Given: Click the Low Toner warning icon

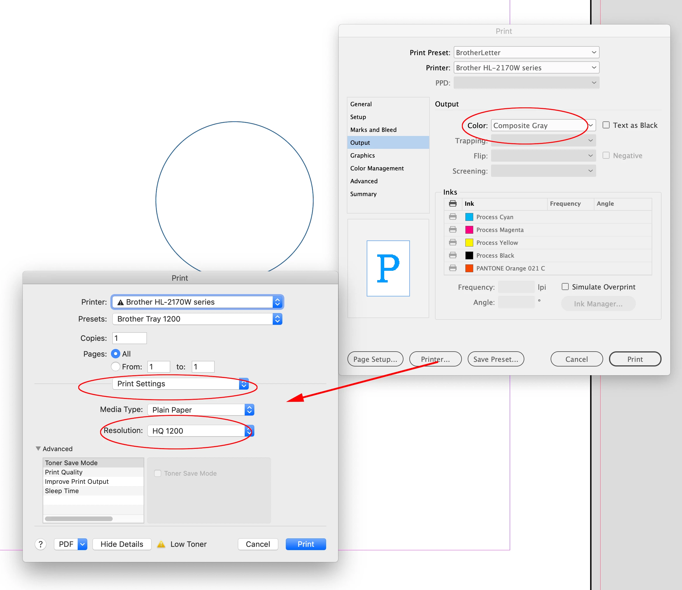Looking at the screenshot, I should tap(161, 544).
